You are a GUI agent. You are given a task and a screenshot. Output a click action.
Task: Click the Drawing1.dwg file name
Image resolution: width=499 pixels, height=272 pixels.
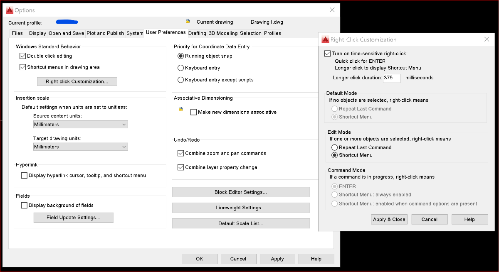[267, 22]
